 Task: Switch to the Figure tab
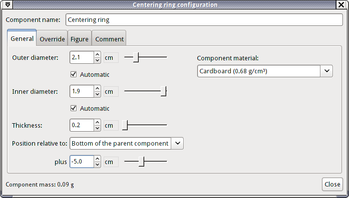coord(80,39)
